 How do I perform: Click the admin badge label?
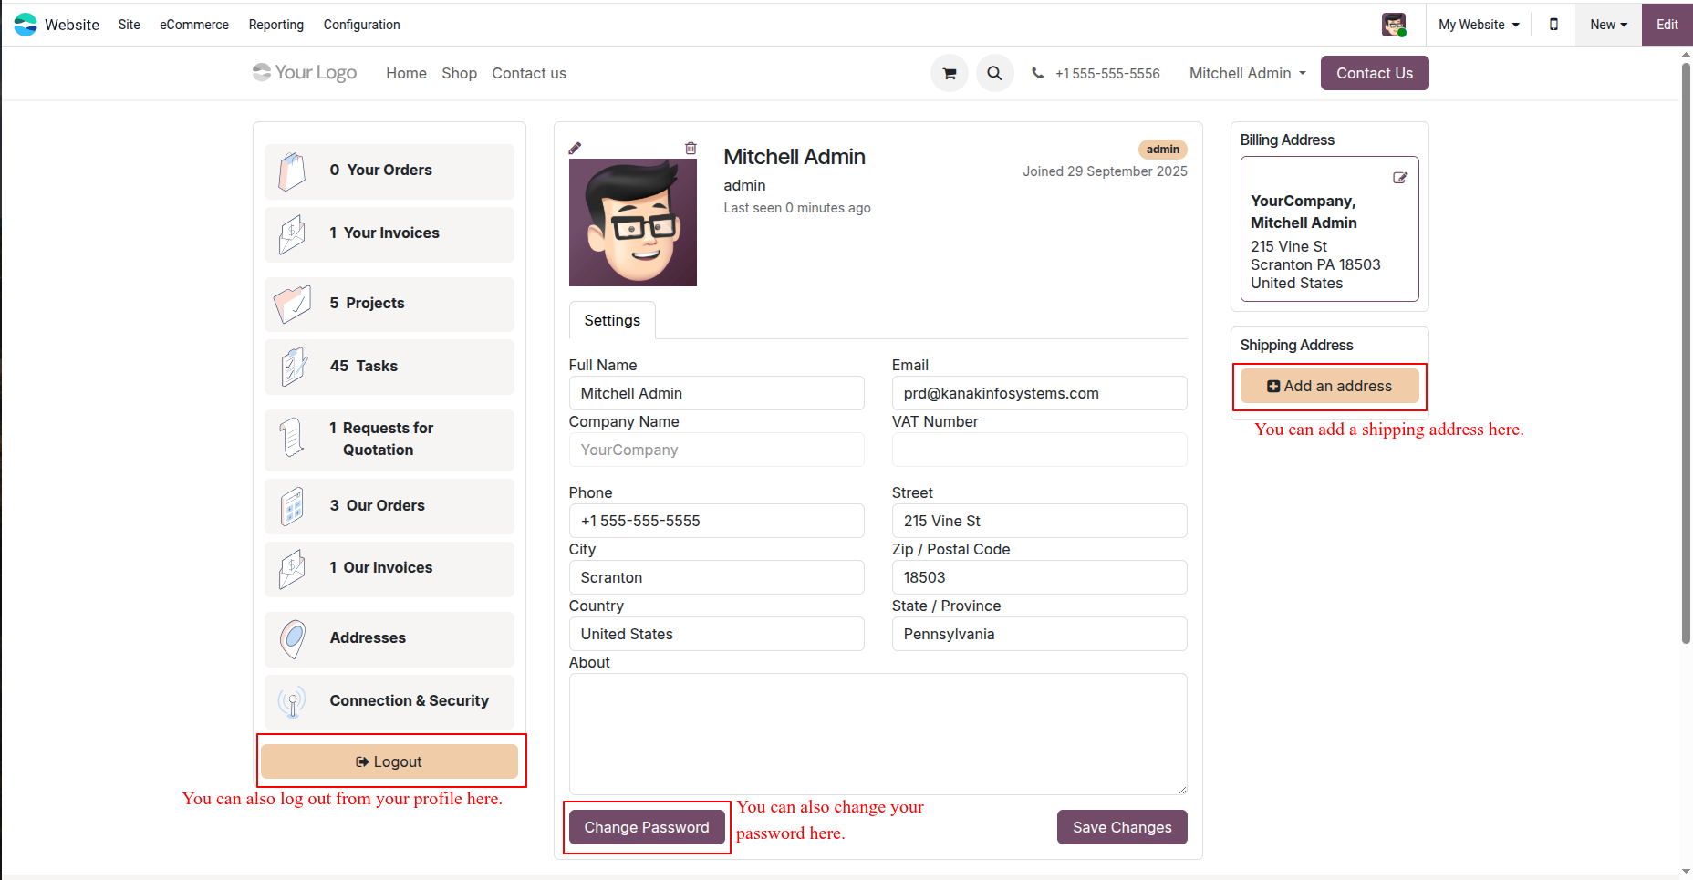click(x=1163, y=150)
